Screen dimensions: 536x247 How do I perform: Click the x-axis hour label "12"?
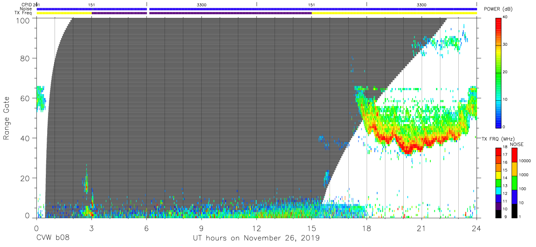(x=257, y=227)
